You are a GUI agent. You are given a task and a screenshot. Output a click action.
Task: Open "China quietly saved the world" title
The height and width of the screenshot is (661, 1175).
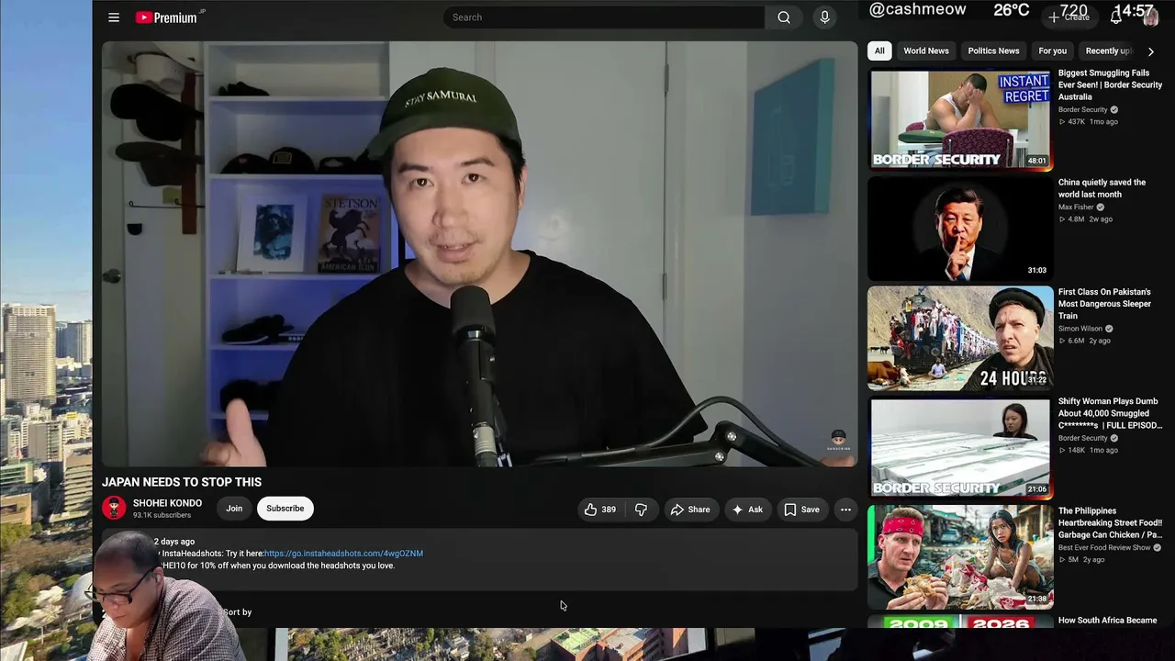pos(1102,188)
